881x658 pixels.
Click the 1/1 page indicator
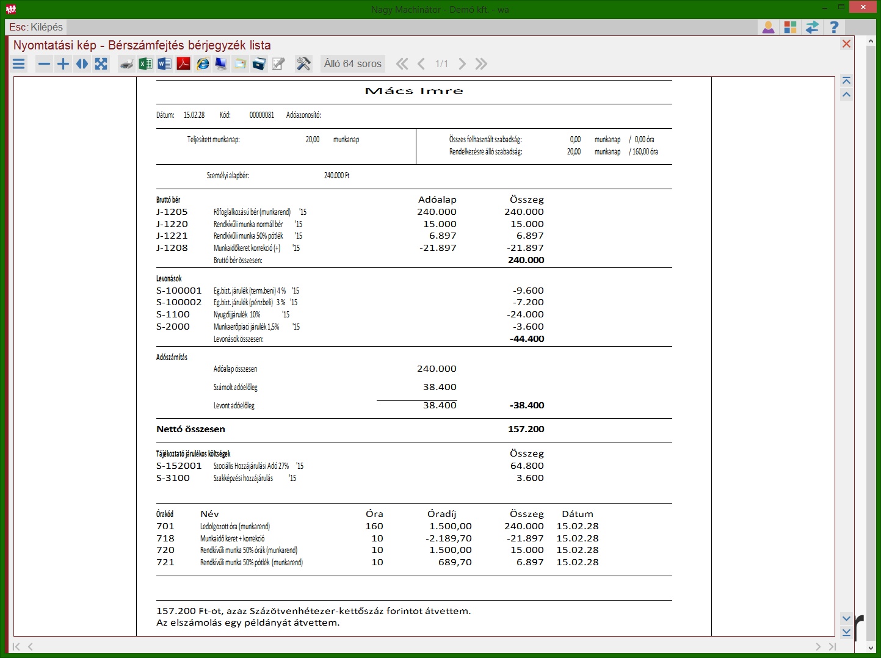pos(441,63)
